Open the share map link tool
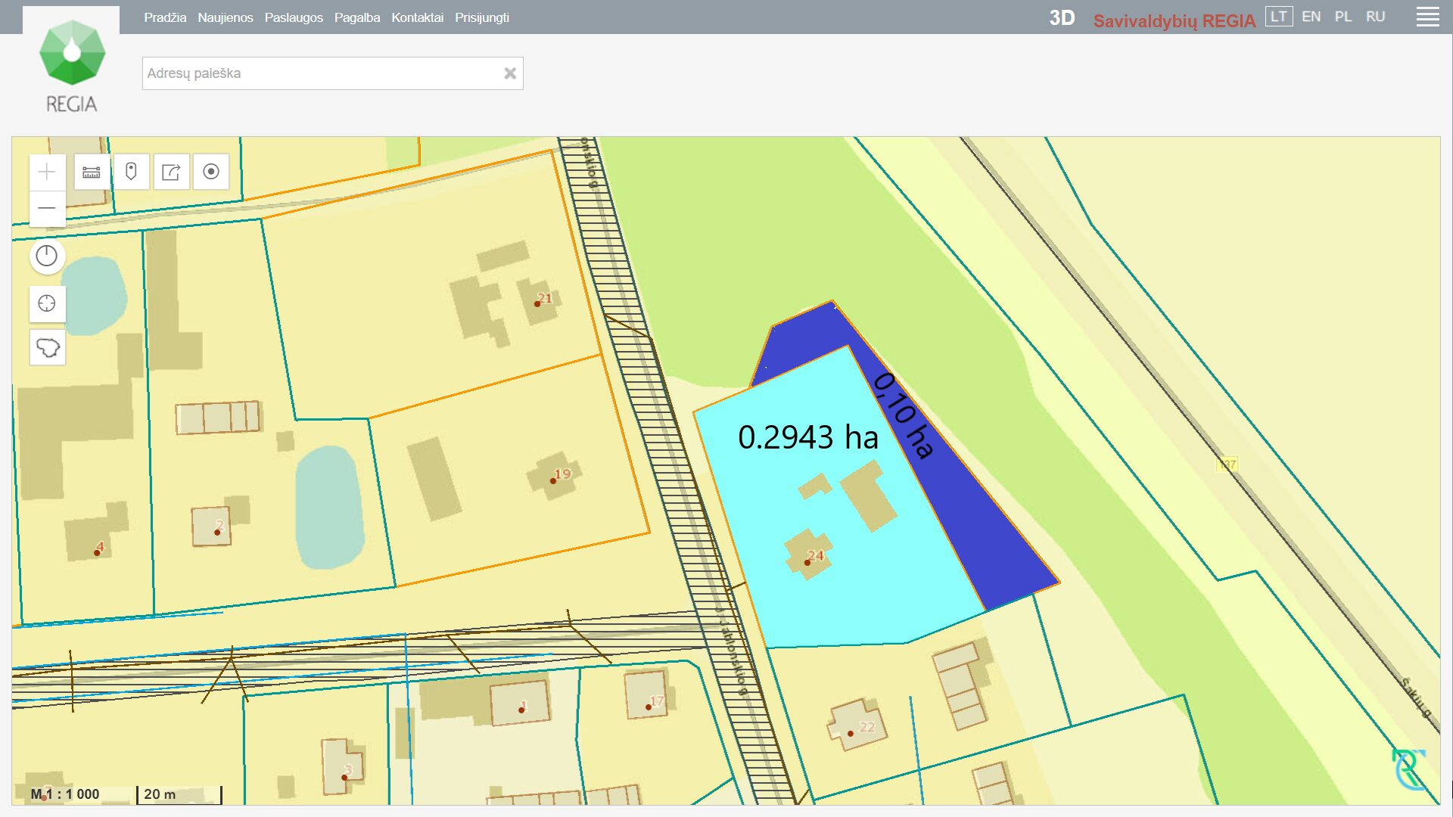The image size is (1453, 817). click(x=171, y=172)
